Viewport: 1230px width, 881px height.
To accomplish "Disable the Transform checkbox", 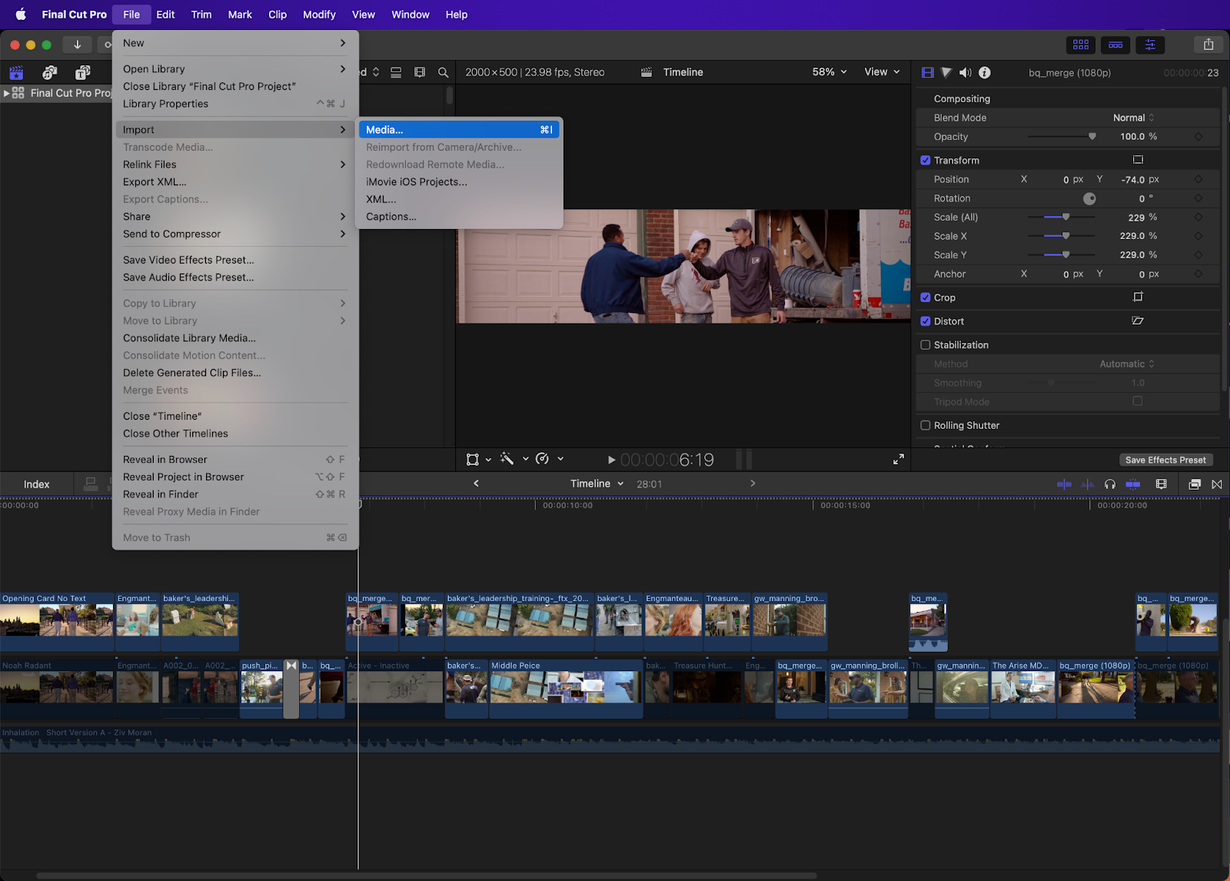I will pos(926,160).
